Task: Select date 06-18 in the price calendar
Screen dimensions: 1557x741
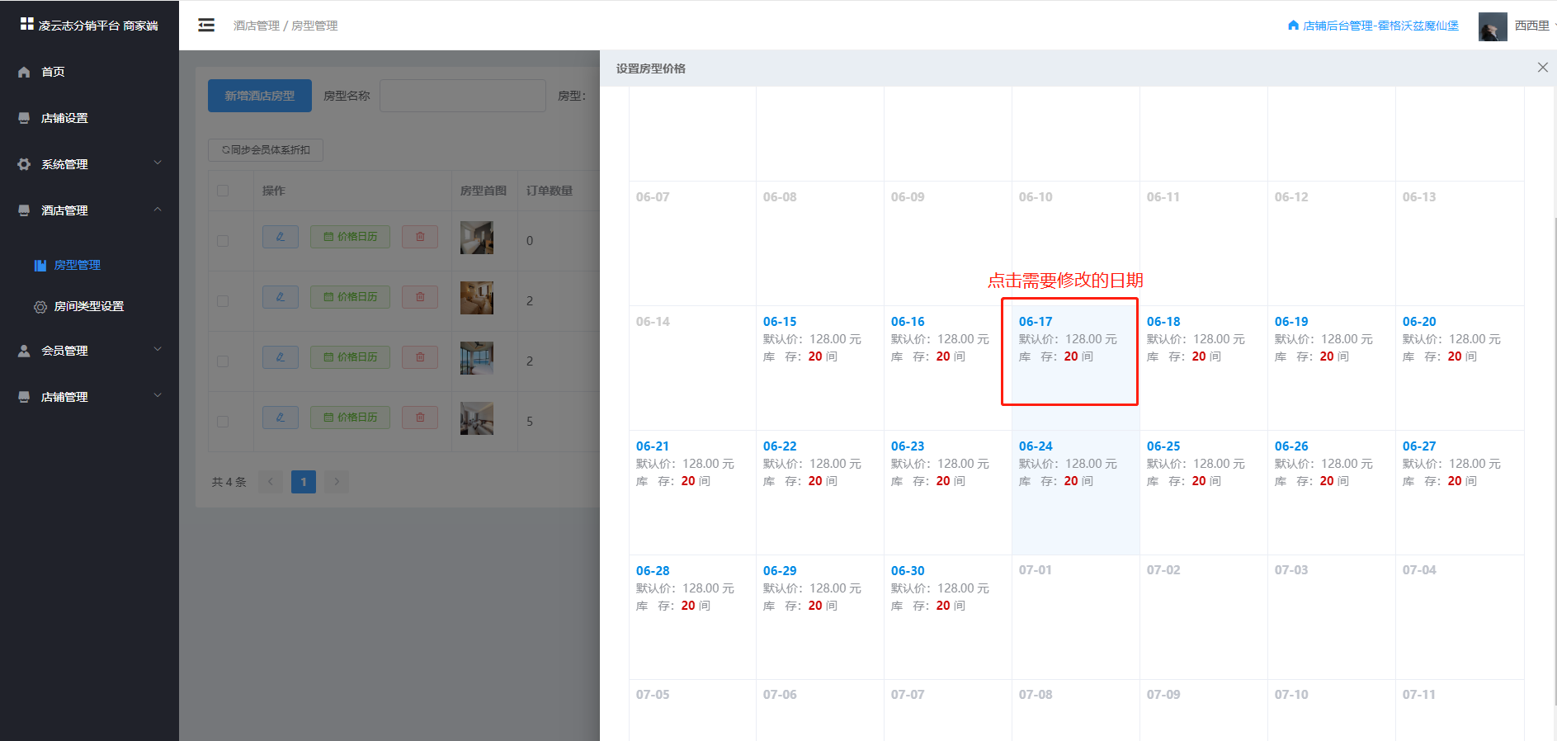Action: pos(1204,368)
